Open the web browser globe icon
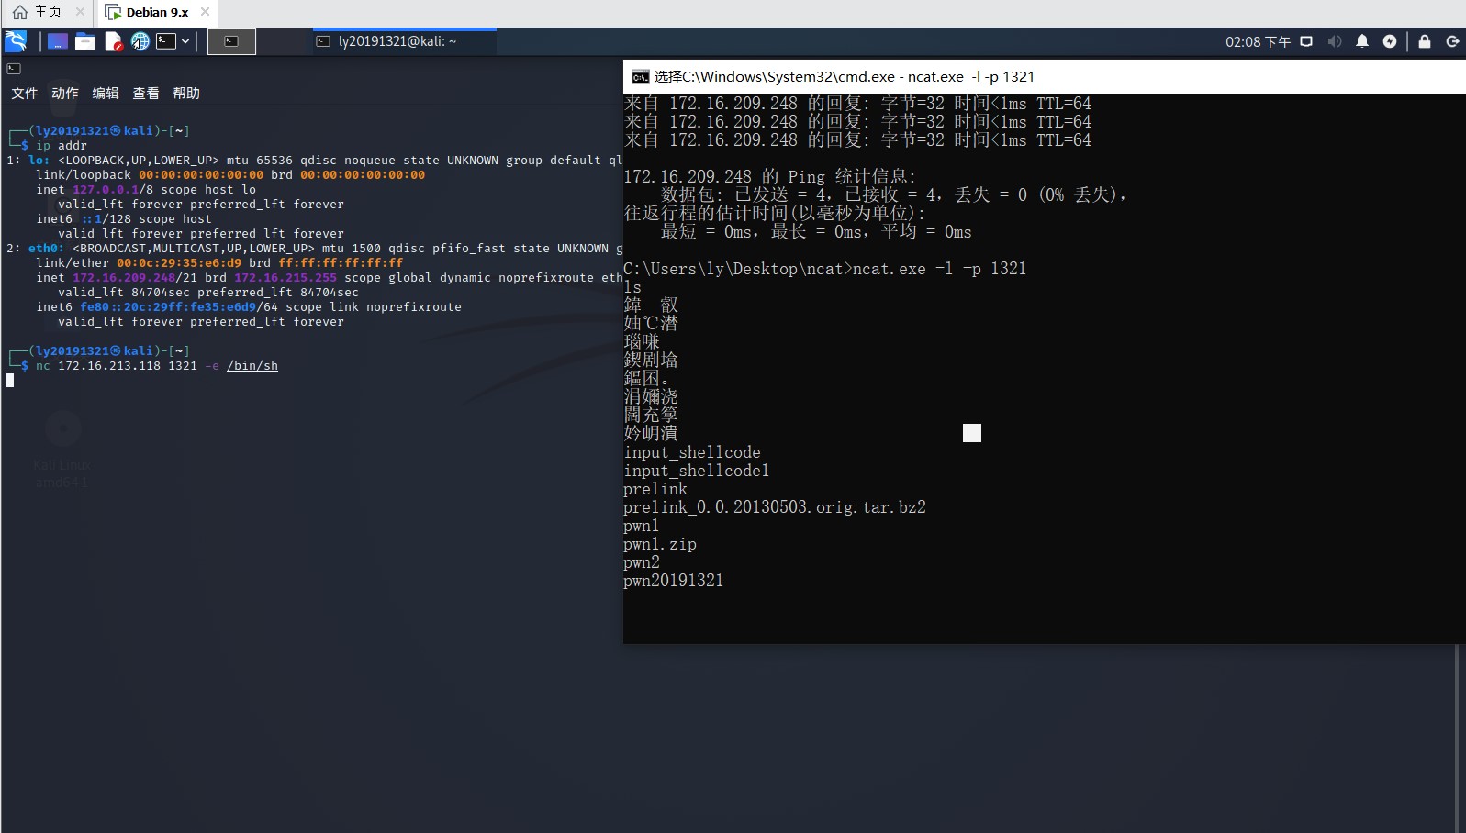 [x=140, y=41]
